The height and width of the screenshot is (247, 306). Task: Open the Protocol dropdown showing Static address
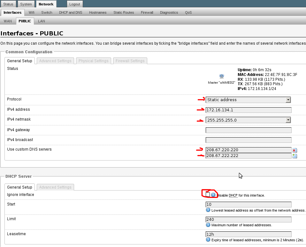point(248,100)
